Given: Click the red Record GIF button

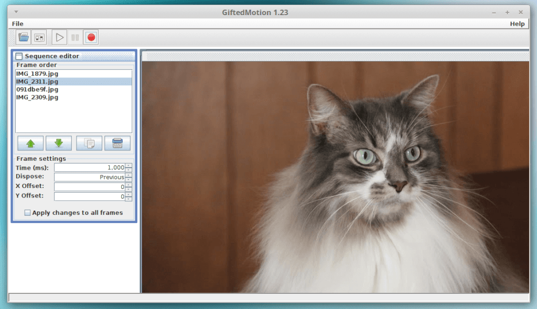Looking at the screenshot, I should [91, 37].
